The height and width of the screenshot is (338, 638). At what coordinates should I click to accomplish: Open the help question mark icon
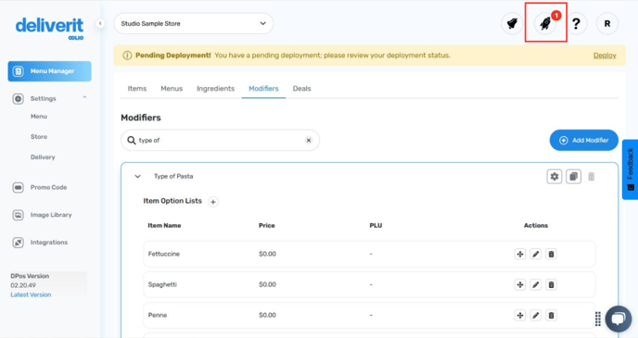[x=576, y=23]
